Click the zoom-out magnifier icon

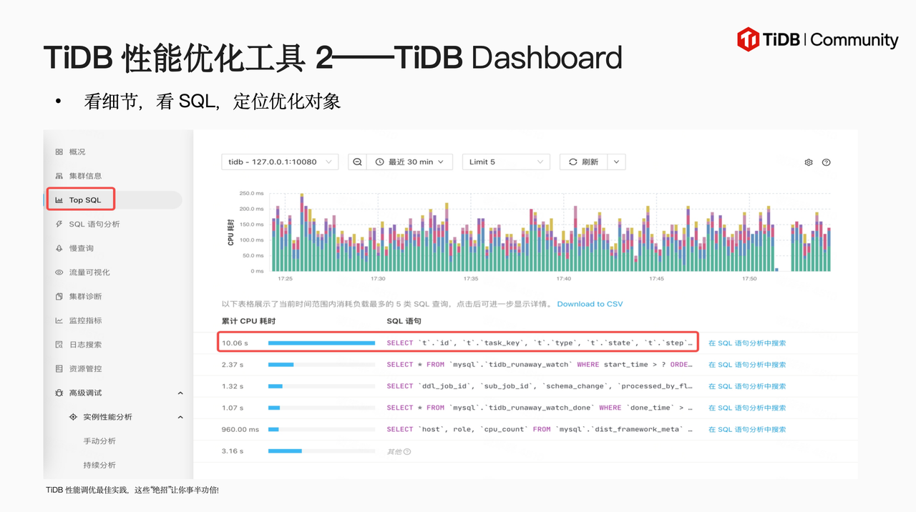click(357, 162)
